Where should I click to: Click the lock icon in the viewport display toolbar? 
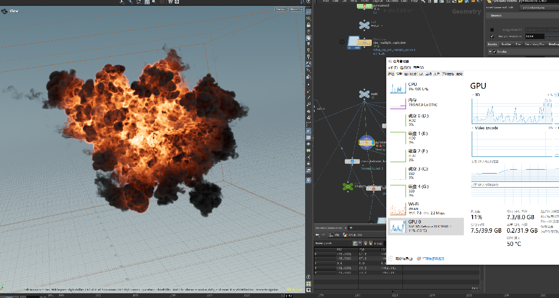[x=309, y=26]
